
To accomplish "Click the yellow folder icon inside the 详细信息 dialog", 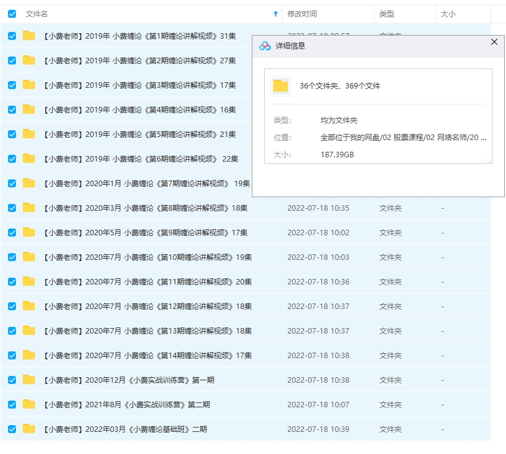I will (x=281, y=86).
